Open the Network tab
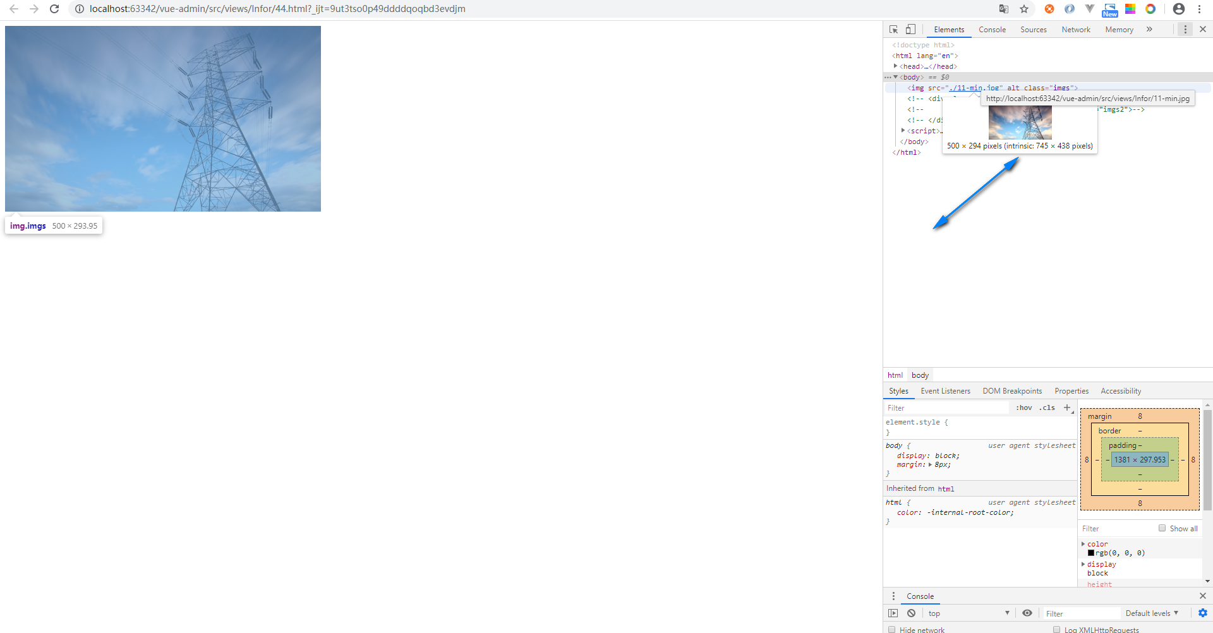The image size is (1213, 633). pyautogui.click(x=1076, y=30)
